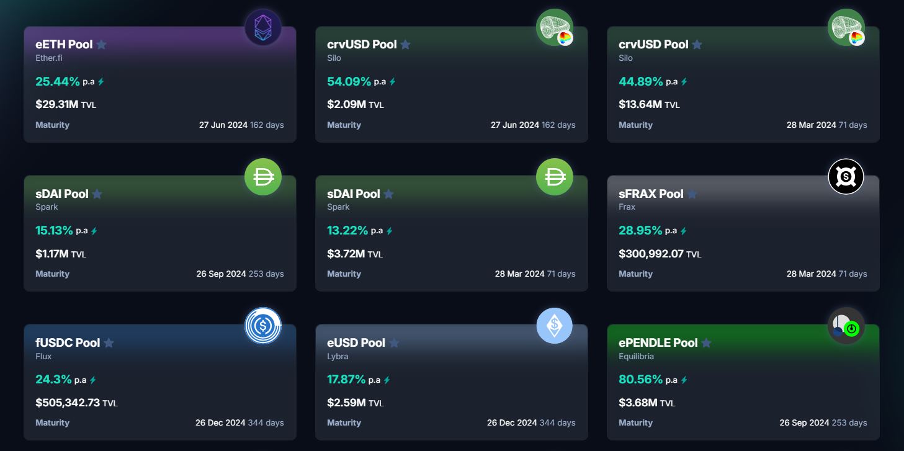This screenshot has width=904, height=451.
Task: Favorite the eETH Pool with its star
Action: pos(102,45)
